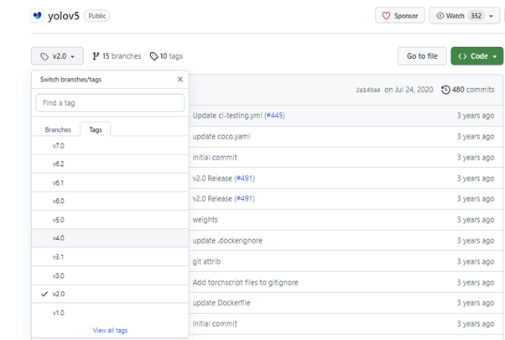Select tag v6.1 from the list
This screenshot has width=505, height=340.
[110, 183]
